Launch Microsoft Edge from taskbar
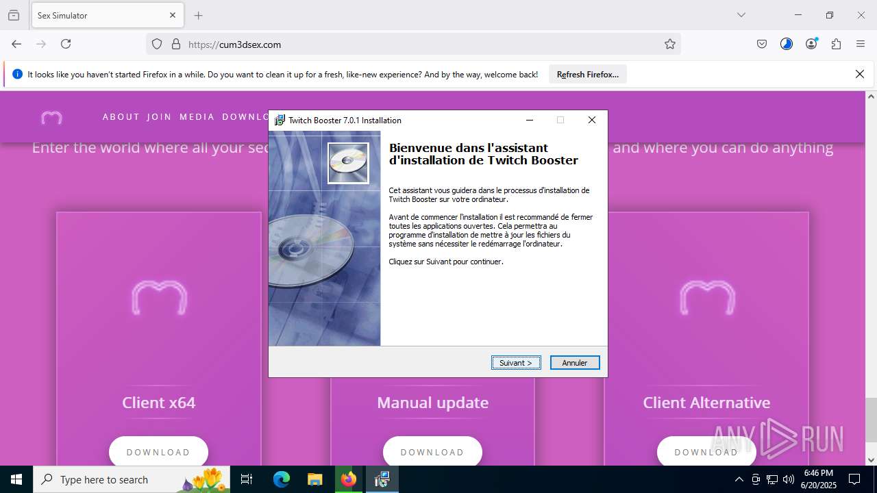The width and height of the screenshot is (877, 493). (x=282, y=479)
